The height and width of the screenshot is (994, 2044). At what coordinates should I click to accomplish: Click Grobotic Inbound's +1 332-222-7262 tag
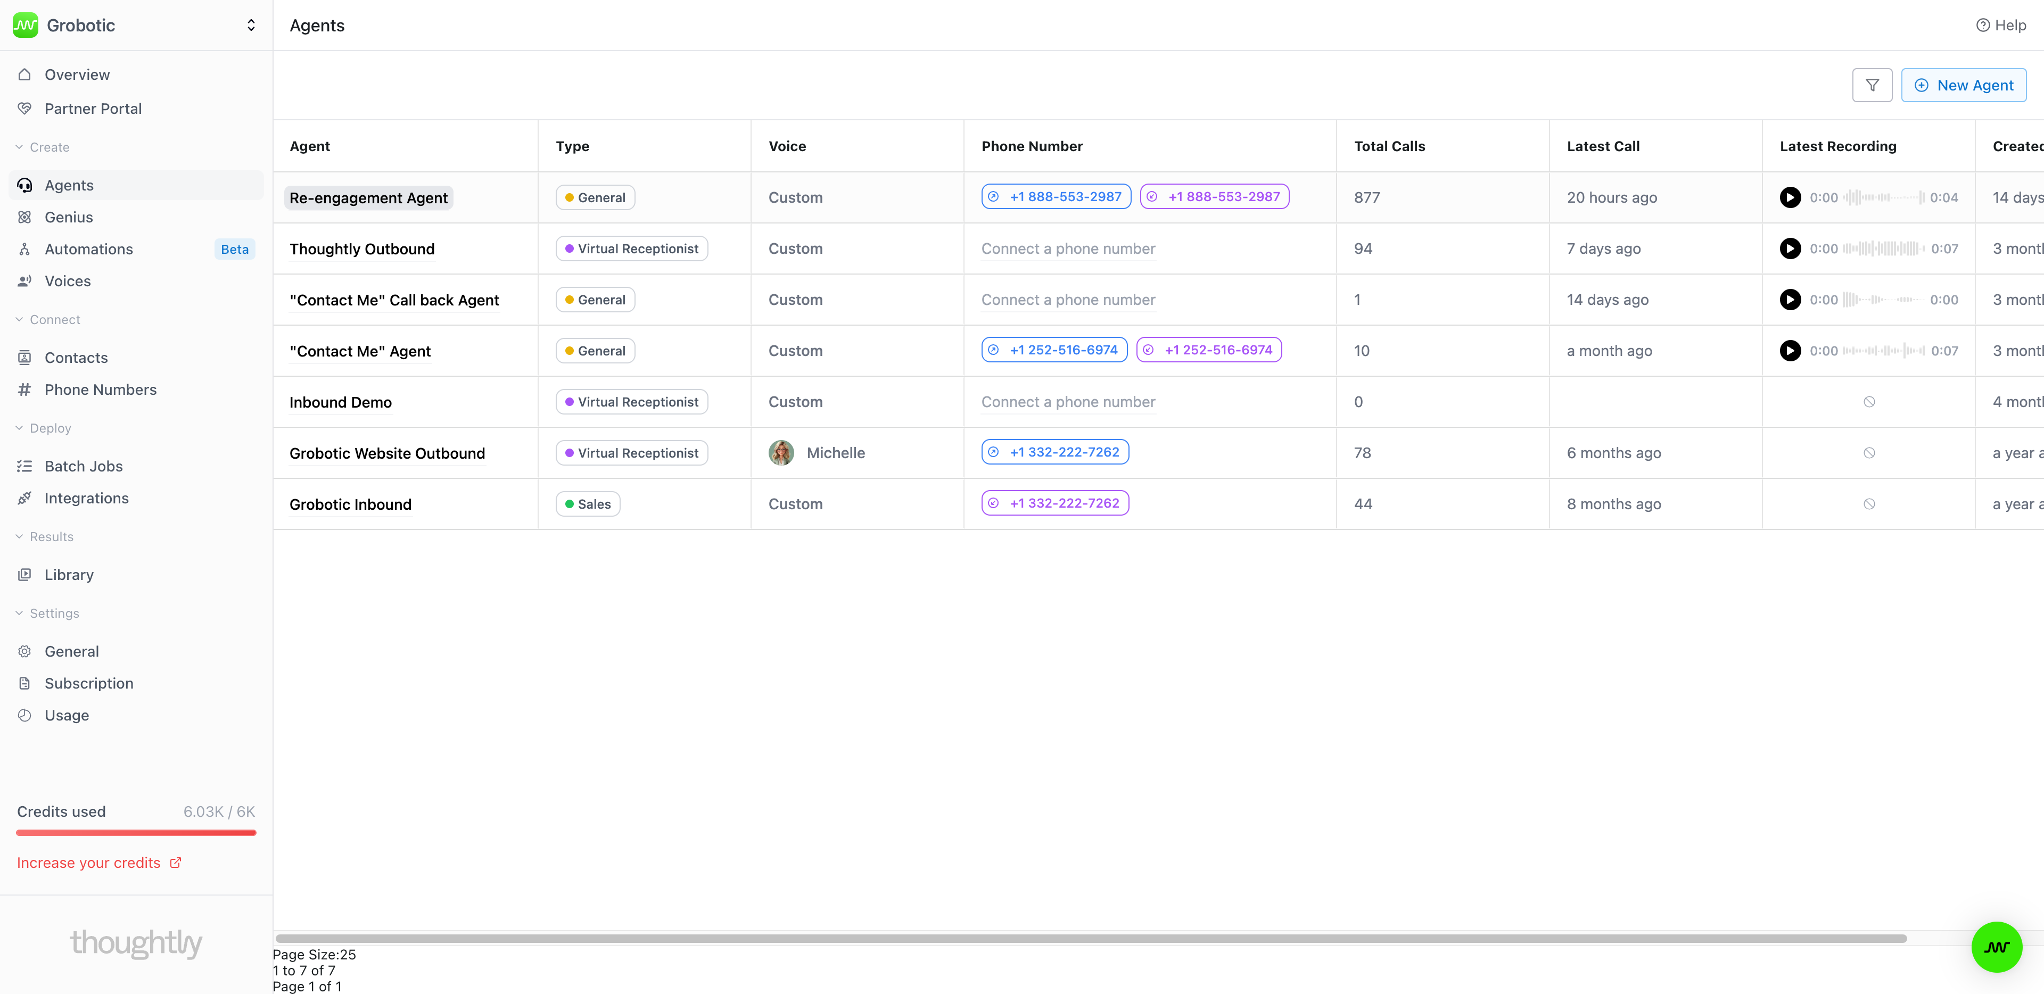pos(1056,503)
